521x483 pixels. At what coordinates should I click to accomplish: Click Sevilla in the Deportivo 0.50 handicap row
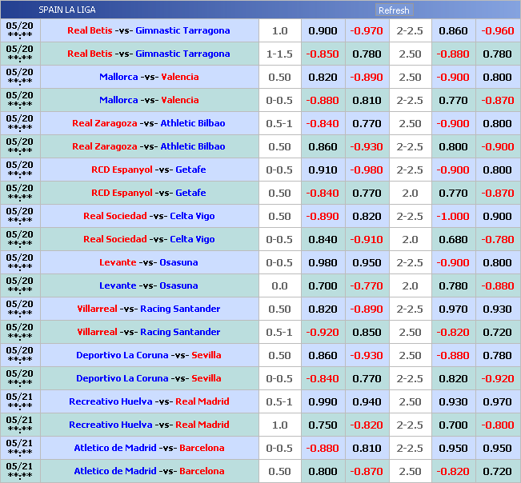pyautogui.click(x=206, y=356)
